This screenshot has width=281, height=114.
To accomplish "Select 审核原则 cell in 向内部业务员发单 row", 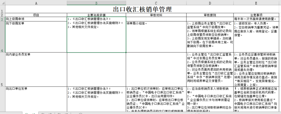I will [x=210, y=70].
